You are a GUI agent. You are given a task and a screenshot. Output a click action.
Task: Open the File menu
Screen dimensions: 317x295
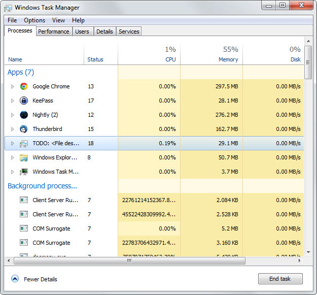tap(12, 20)
